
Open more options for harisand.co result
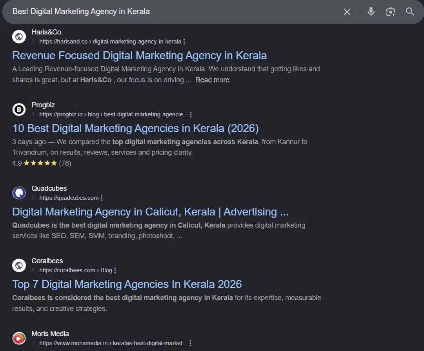[x=184, y=42]
